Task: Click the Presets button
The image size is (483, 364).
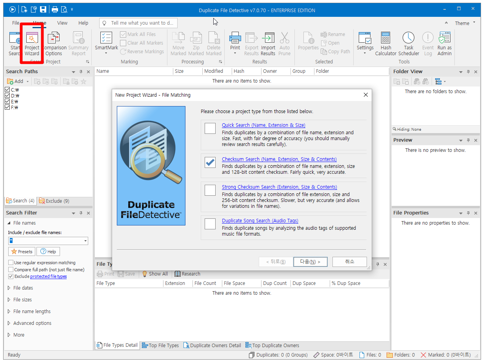Action: (x=22, y=252)
